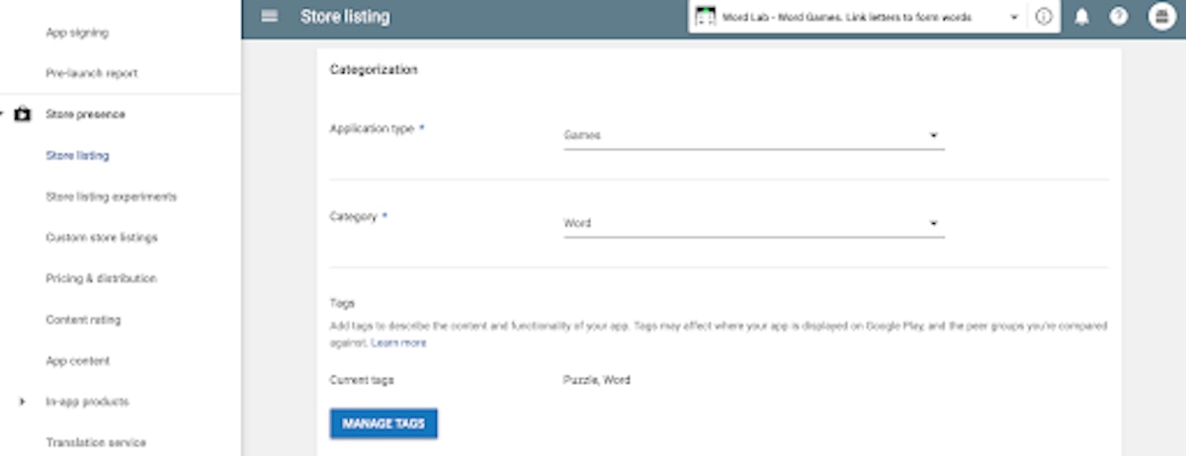Expand the In-app products section
1186x456 pixels.
click(x=23, y=402)
